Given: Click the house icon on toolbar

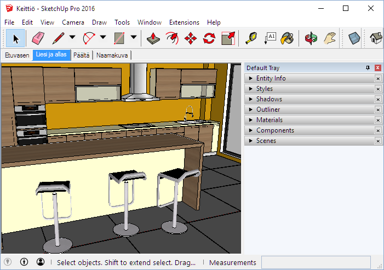Looking at the screenshot, I should [x=376, y=38].
